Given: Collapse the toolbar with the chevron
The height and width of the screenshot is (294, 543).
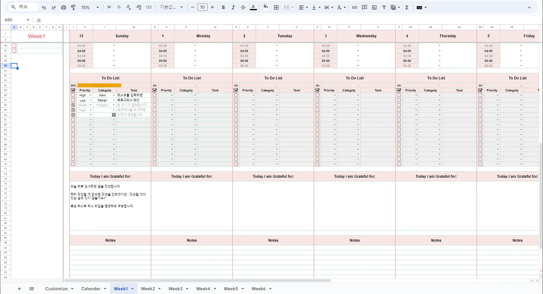Looking at the screenshot, I should click(x=529, y=7).
